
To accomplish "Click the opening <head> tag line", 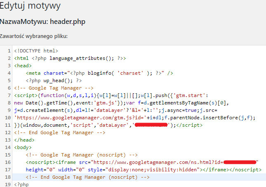I will 23,66.
